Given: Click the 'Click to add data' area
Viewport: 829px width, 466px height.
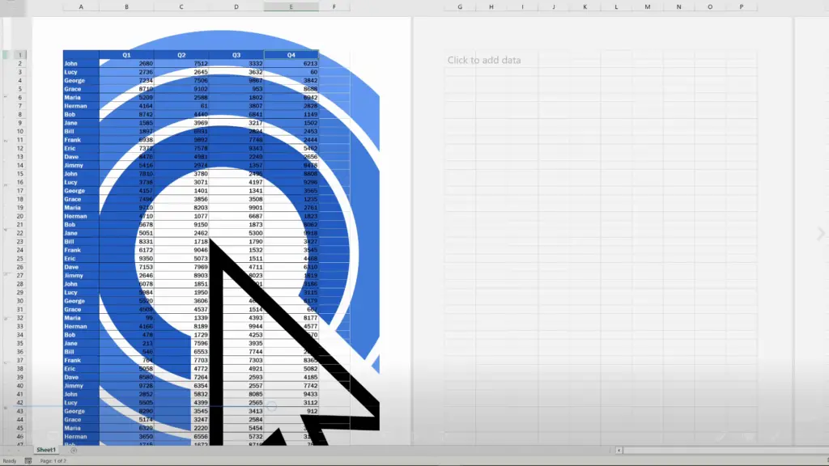Looking at the screenshot, I should (x=484, y=60).
